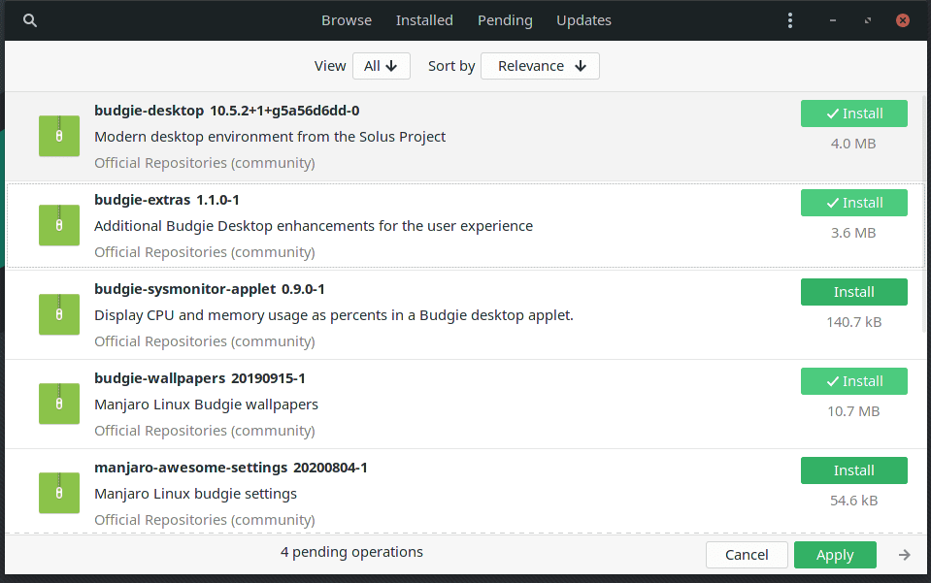Select the budgie-extras 1.1.0-1 title
This screenshot has height=583, width=931.
(167, 200)
